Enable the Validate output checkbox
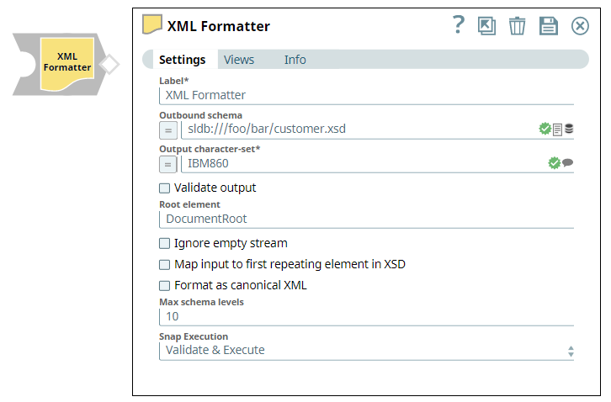Image resolution: width=611 pixels, height=402 pixels. (165, 188)
